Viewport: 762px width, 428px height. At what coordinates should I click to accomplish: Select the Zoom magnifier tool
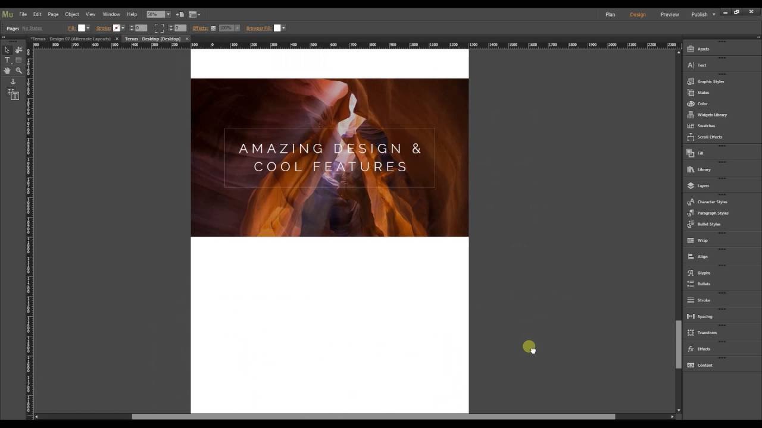(x=18, y=70)
